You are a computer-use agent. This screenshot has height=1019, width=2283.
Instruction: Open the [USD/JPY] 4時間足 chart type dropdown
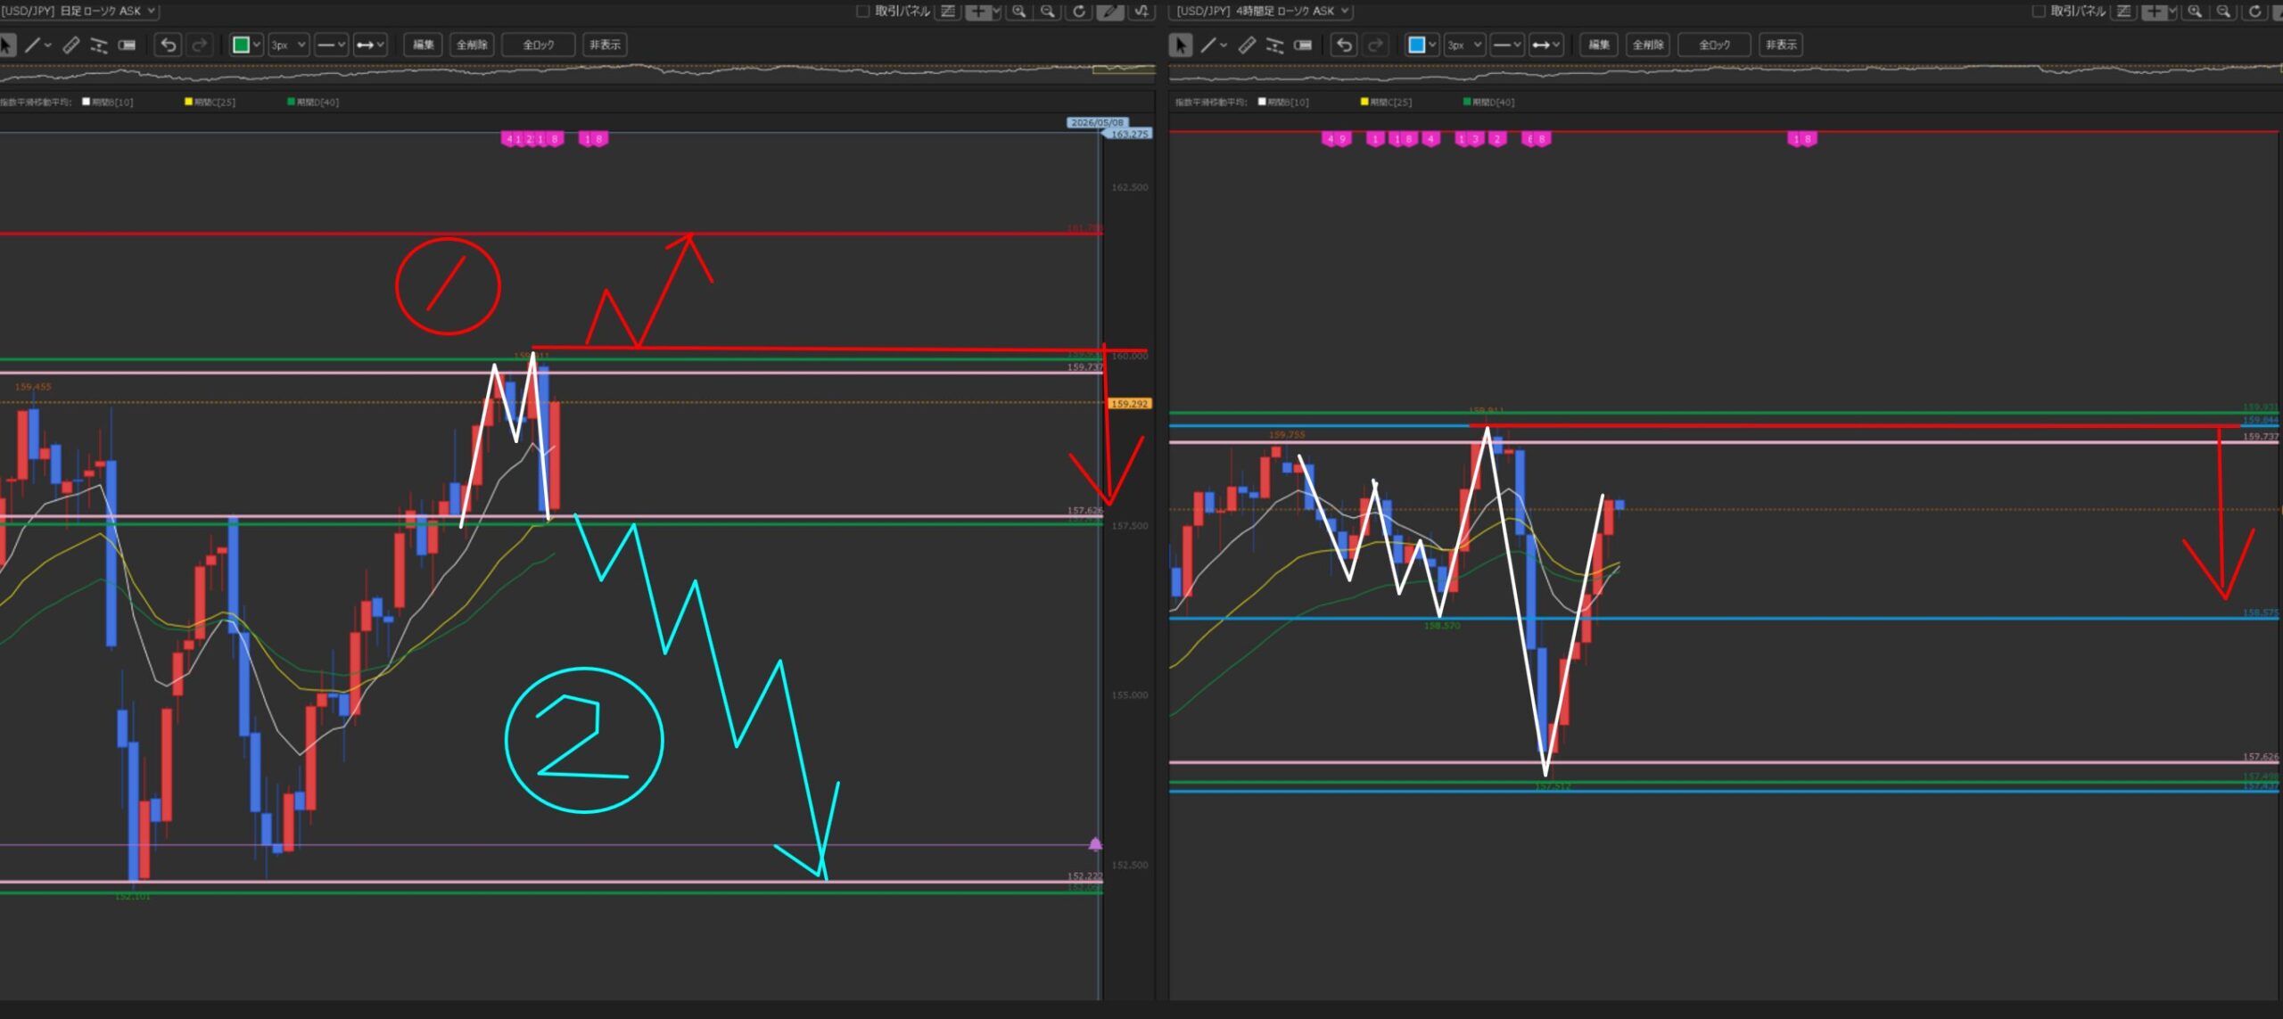tap(1263, 11)
